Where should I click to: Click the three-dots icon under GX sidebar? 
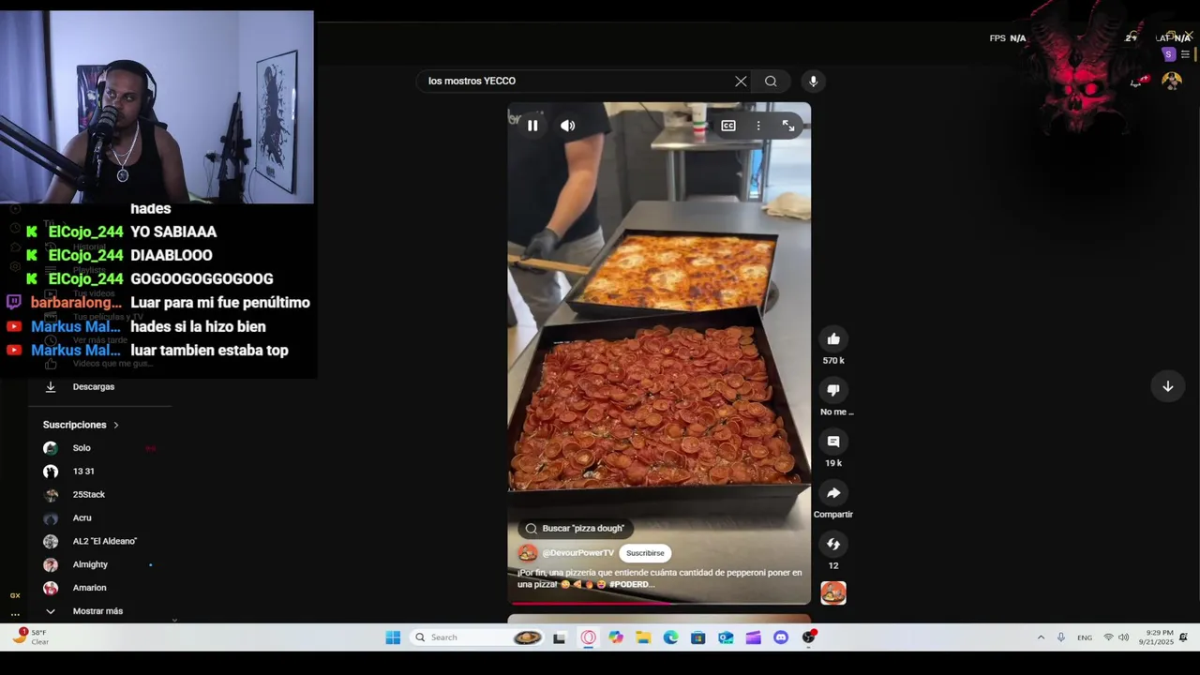click(15, 613)
